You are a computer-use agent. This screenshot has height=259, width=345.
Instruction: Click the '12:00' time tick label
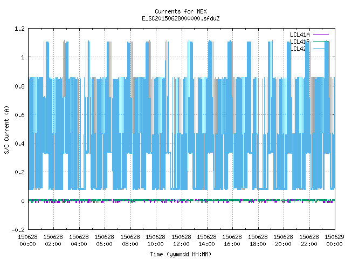point(181,244)
